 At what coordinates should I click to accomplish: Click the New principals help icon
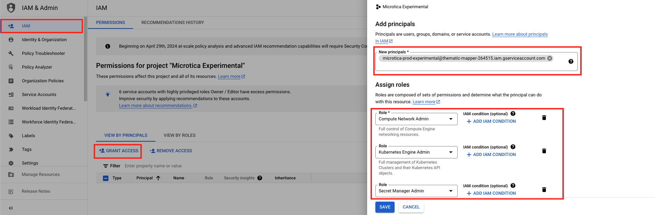pyautogui.click(x=571, y=61)
